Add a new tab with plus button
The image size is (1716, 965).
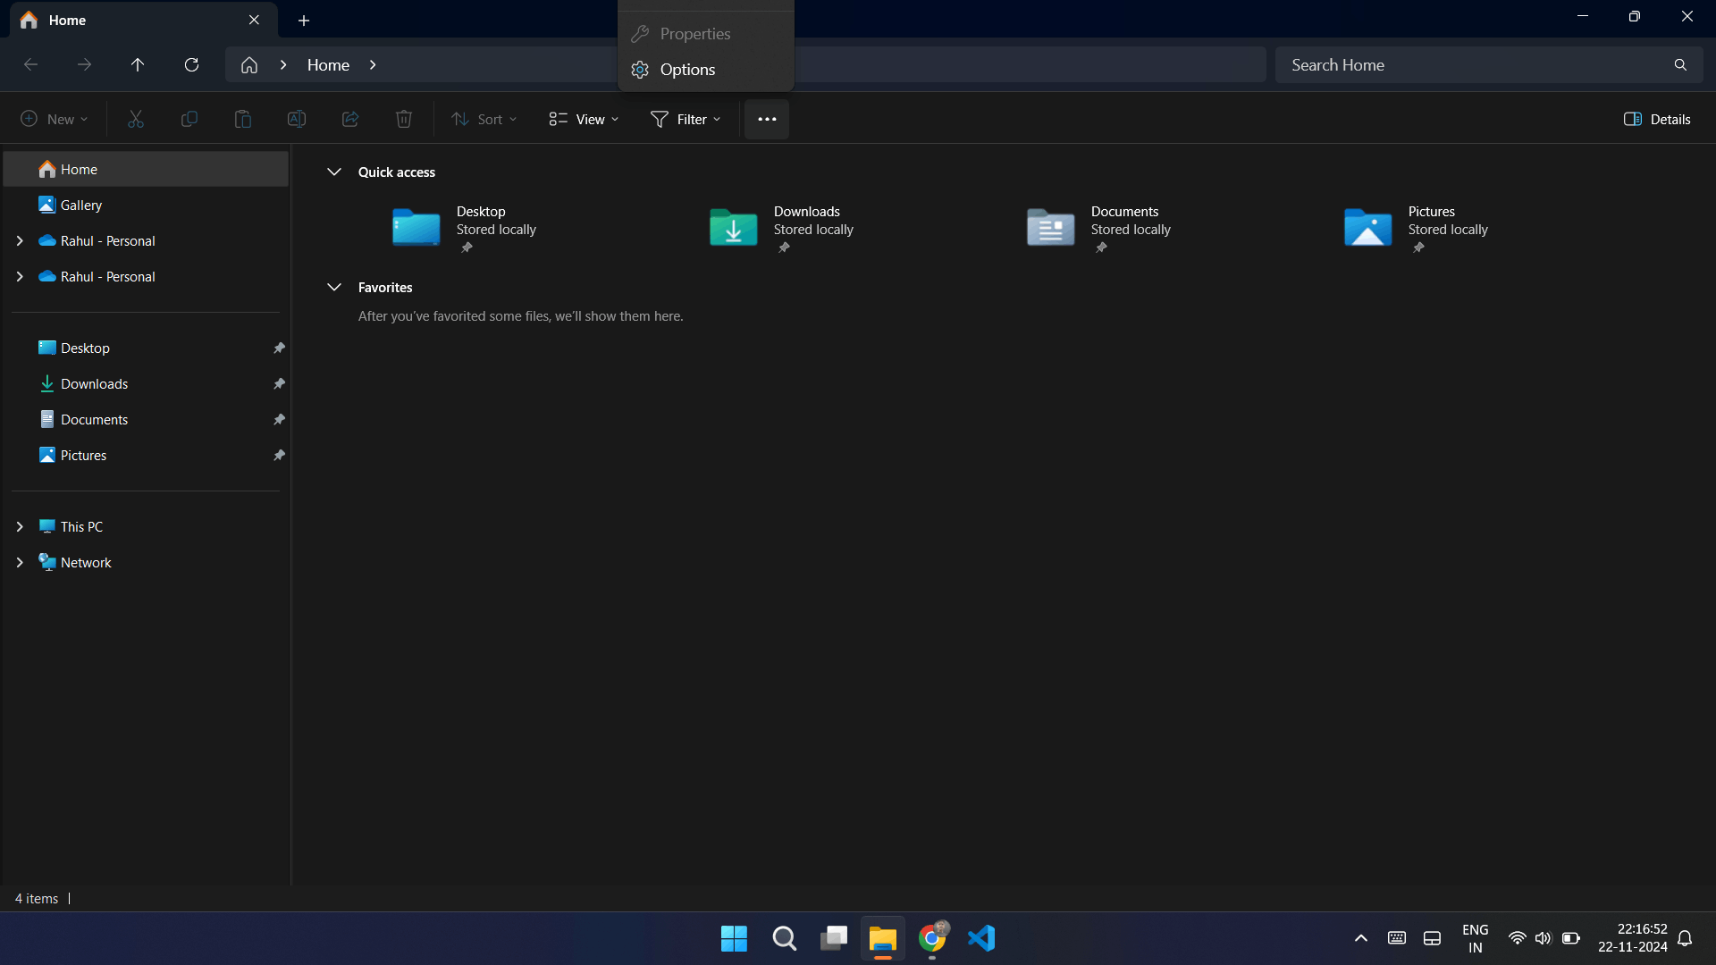coord(304,20)
